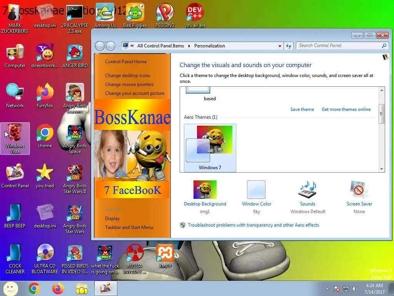Viewport: 394px width, 296px height.
Task: Open Screen Saver settings
Action: (x=359, y=197)
